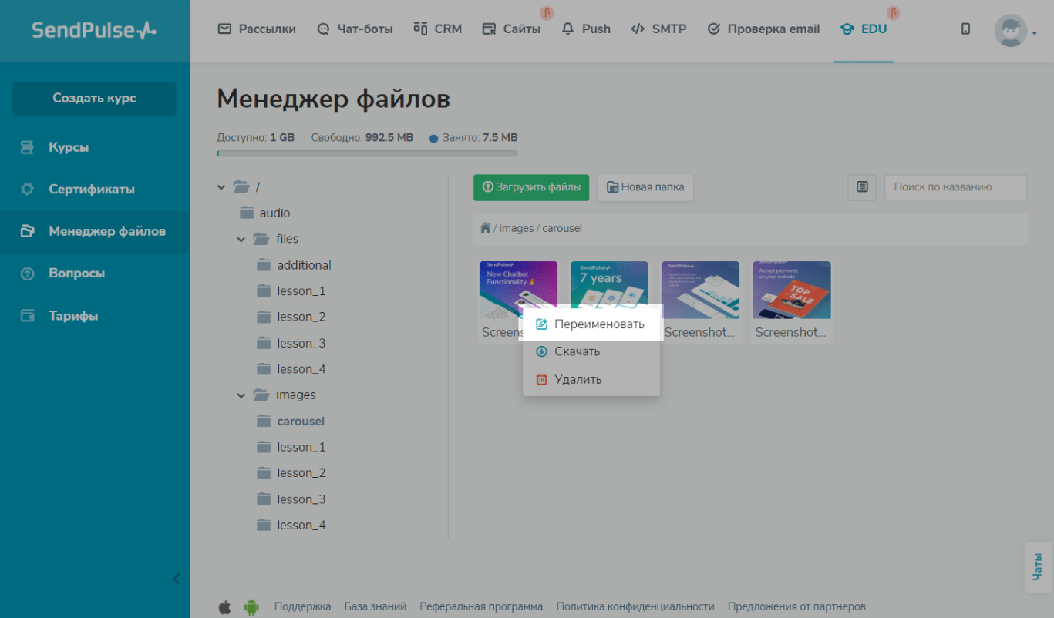Click the mobile phone icon in header
The height and width of the screenshot is (618, 1054).
[965, 29]
